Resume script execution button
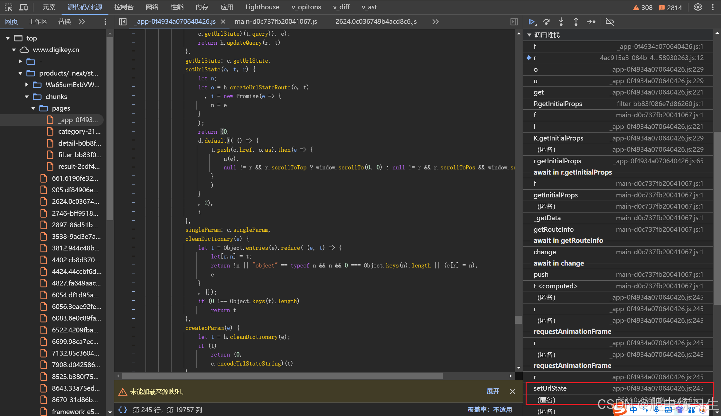Viewport: 721px width, 416px height. tap(532, 22)
